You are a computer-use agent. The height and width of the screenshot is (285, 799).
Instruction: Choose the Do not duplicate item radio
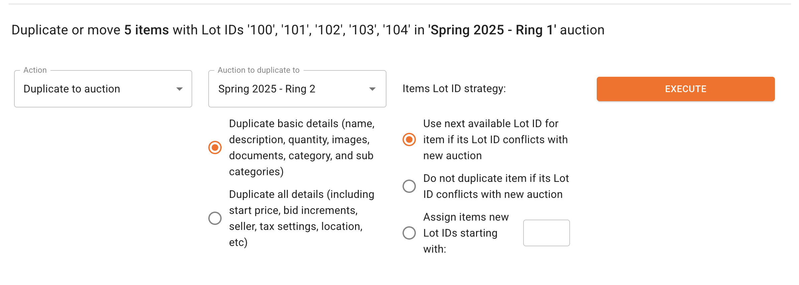(409, 186)
